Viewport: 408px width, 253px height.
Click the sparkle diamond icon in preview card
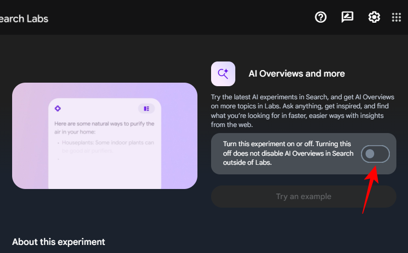click(58, 108)
